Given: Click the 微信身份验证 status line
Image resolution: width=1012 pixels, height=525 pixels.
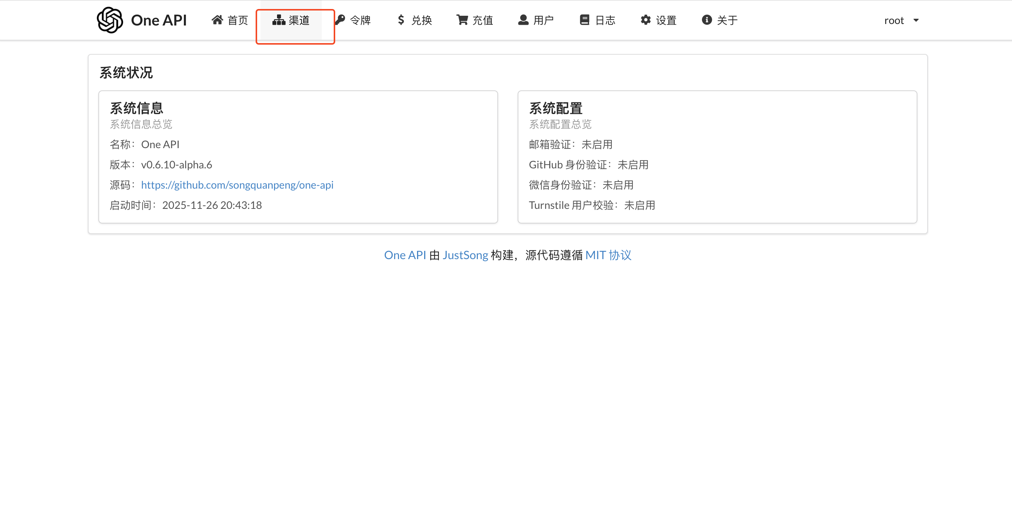Looking at the screenshot, I should click(581, 185).
